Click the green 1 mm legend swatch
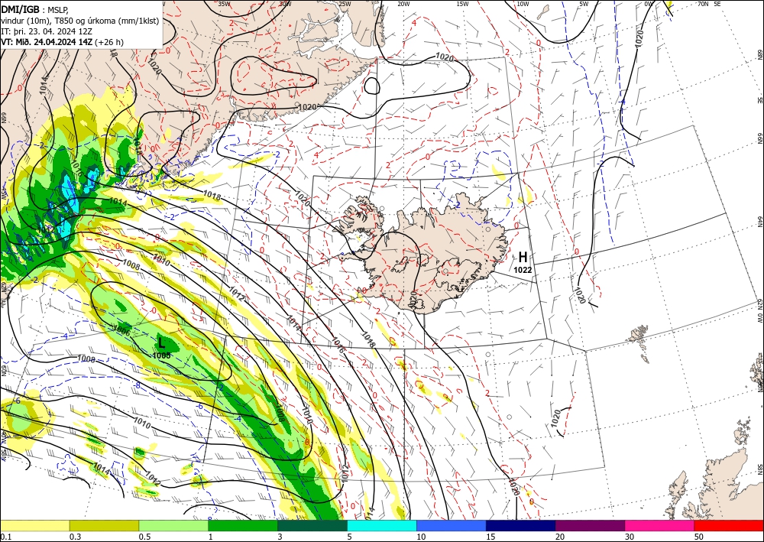The width and height of the screenshot is (764, 542). click(x=243, y=526)
